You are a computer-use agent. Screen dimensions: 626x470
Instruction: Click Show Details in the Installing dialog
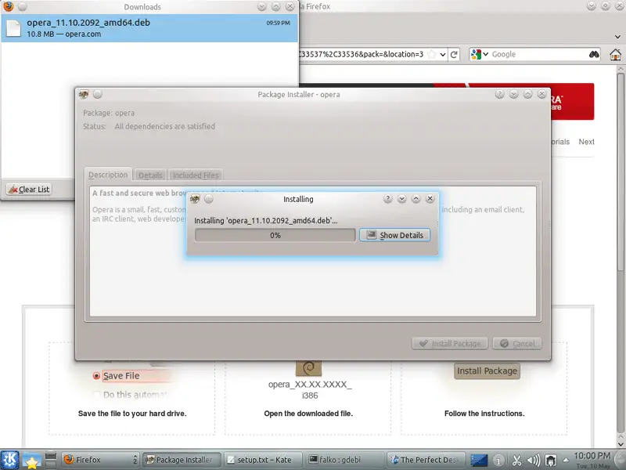pyautogui.click(x=394, y=235)
